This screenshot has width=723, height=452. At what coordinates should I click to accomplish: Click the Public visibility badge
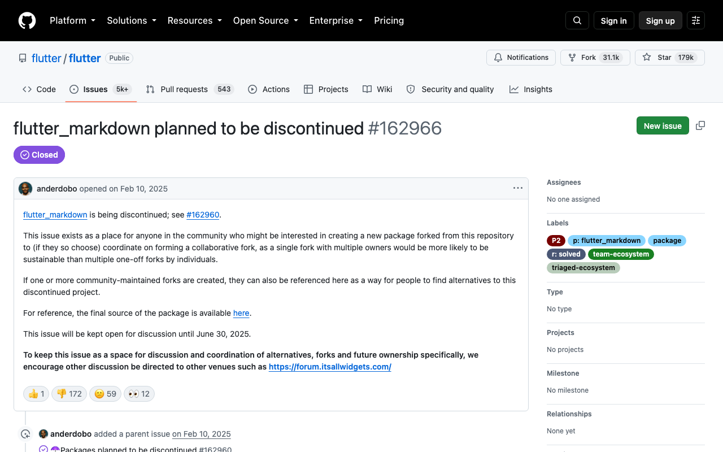(119, 58)
